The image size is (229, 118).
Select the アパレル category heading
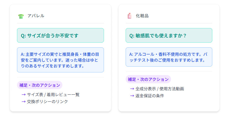coord(36,16)
